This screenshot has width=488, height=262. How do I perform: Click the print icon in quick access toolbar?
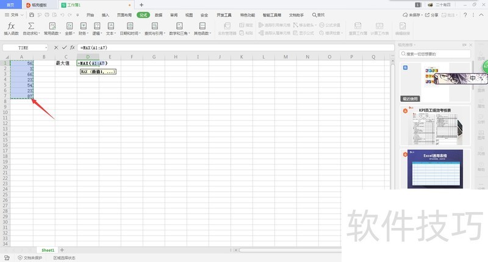coord(47,15)
